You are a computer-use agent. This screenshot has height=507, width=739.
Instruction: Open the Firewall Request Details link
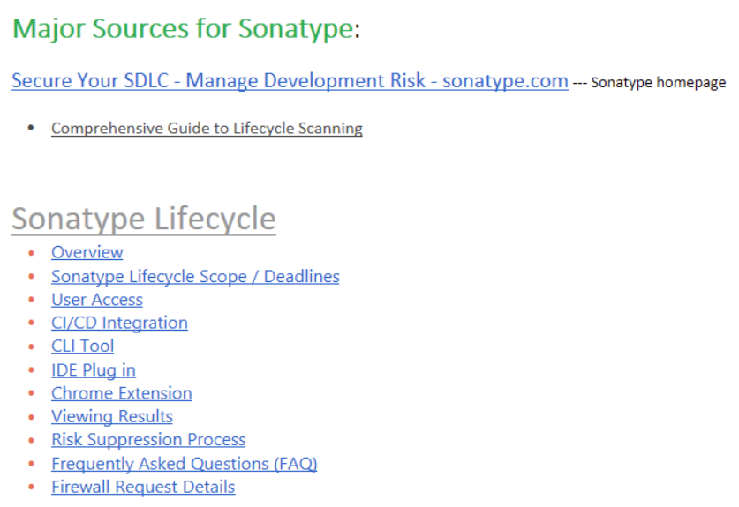click(x=143, y=487)
